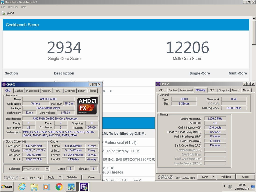Click the FSB:DRAM ratio value 1:6

click(215, 123)
